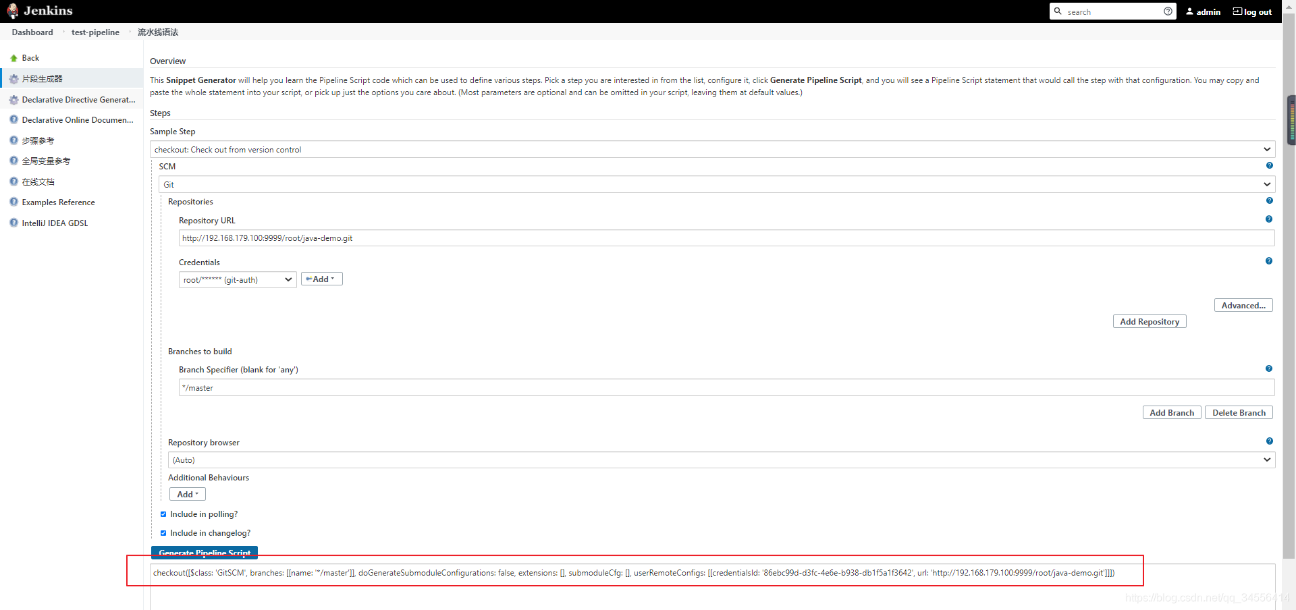Focus the Branch Specifier input field
This screenshot has height=610, width=1296.
pos(726,388)
